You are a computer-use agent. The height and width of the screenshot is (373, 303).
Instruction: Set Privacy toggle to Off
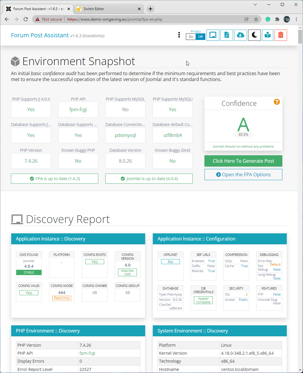click(x=200, y=37)
